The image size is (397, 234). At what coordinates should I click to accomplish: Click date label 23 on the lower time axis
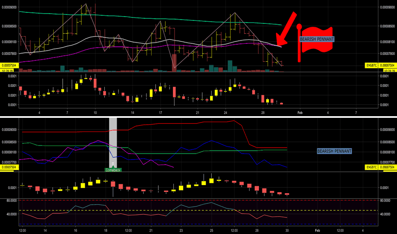[x=181, y=231]
